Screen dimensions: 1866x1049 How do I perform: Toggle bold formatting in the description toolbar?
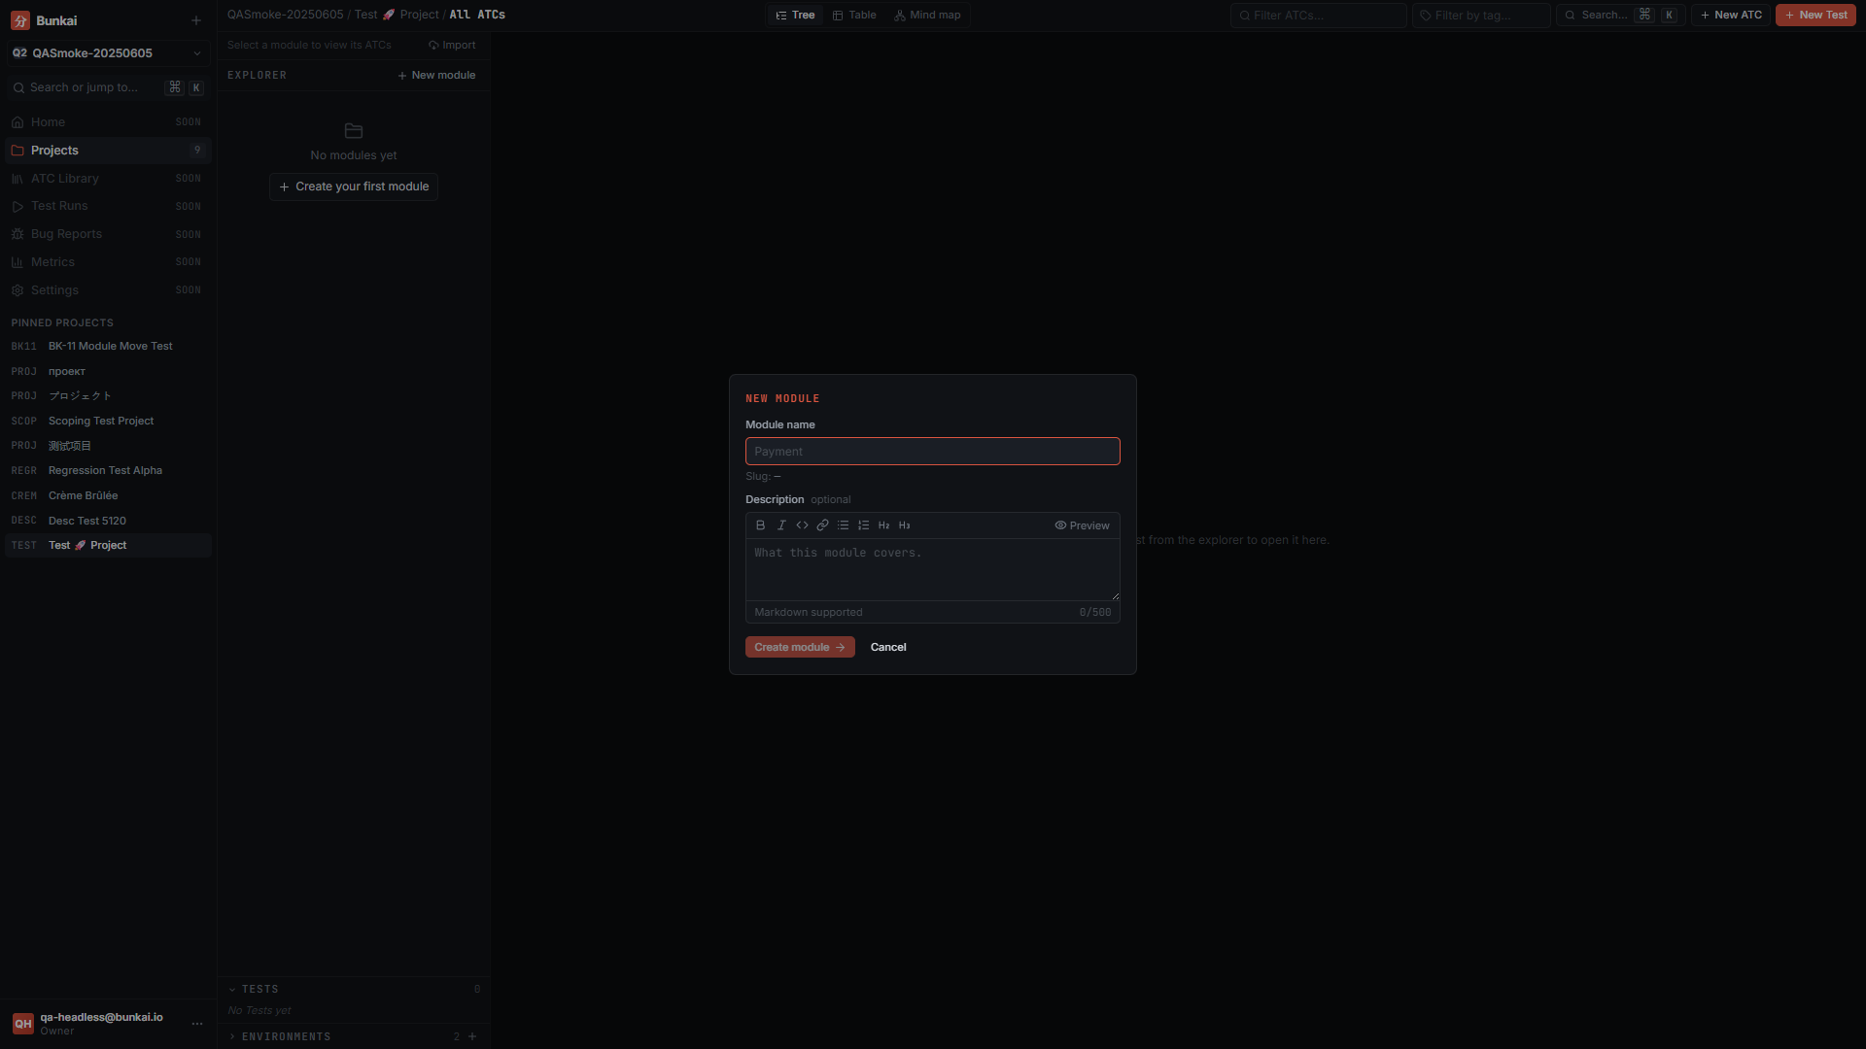[760, 525]
